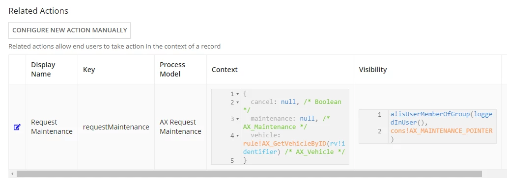Toggle fold arrow on Context line 2
Image resolution: width=507 pixels, height=178 pixels.
(x=238, y=102)
